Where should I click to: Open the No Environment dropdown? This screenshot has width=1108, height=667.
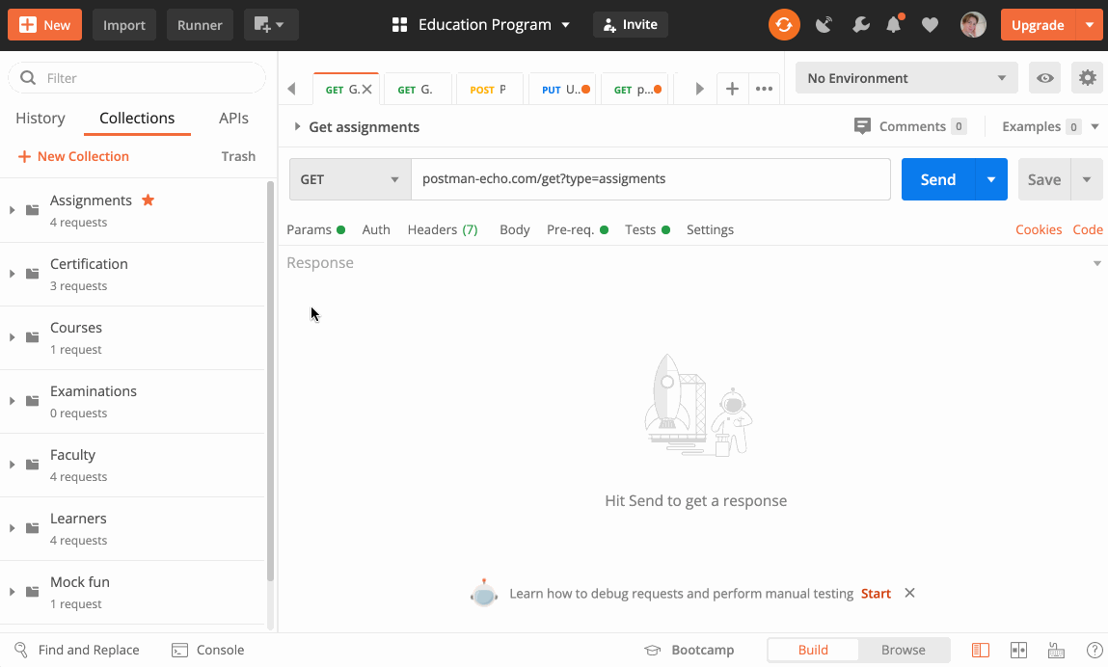click(x=905, y=78)
